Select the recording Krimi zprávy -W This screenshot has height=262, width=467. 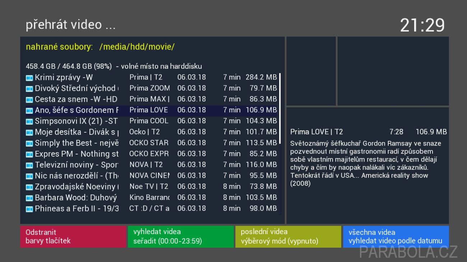152,77
